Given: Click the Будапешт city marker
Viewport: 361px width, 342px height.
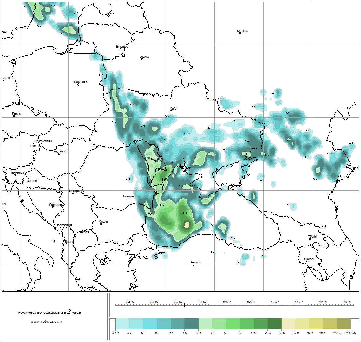Looking at the screenshot, I should [59, 154].
